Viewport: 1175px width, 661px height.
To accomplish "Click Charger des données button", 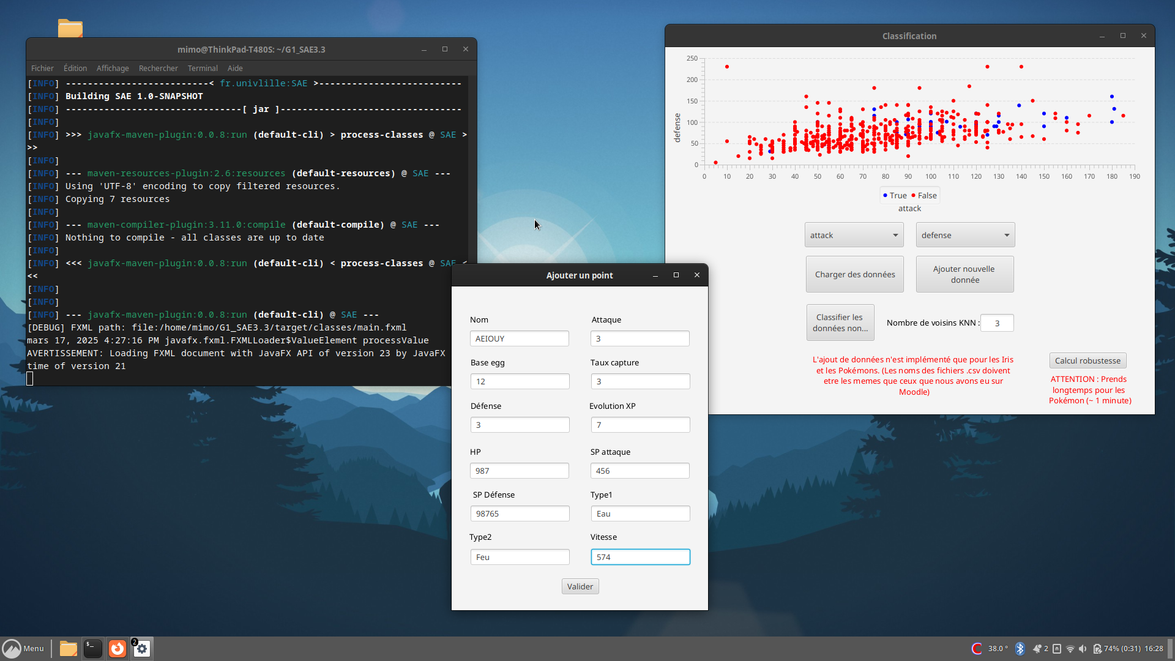I will click(854, 274).
